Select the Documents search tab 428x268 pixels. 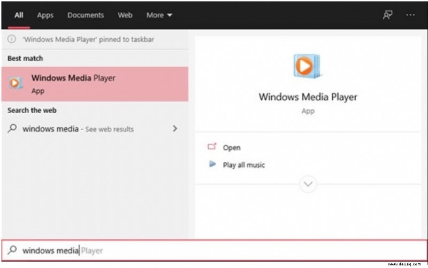click(x=86, y=15)
